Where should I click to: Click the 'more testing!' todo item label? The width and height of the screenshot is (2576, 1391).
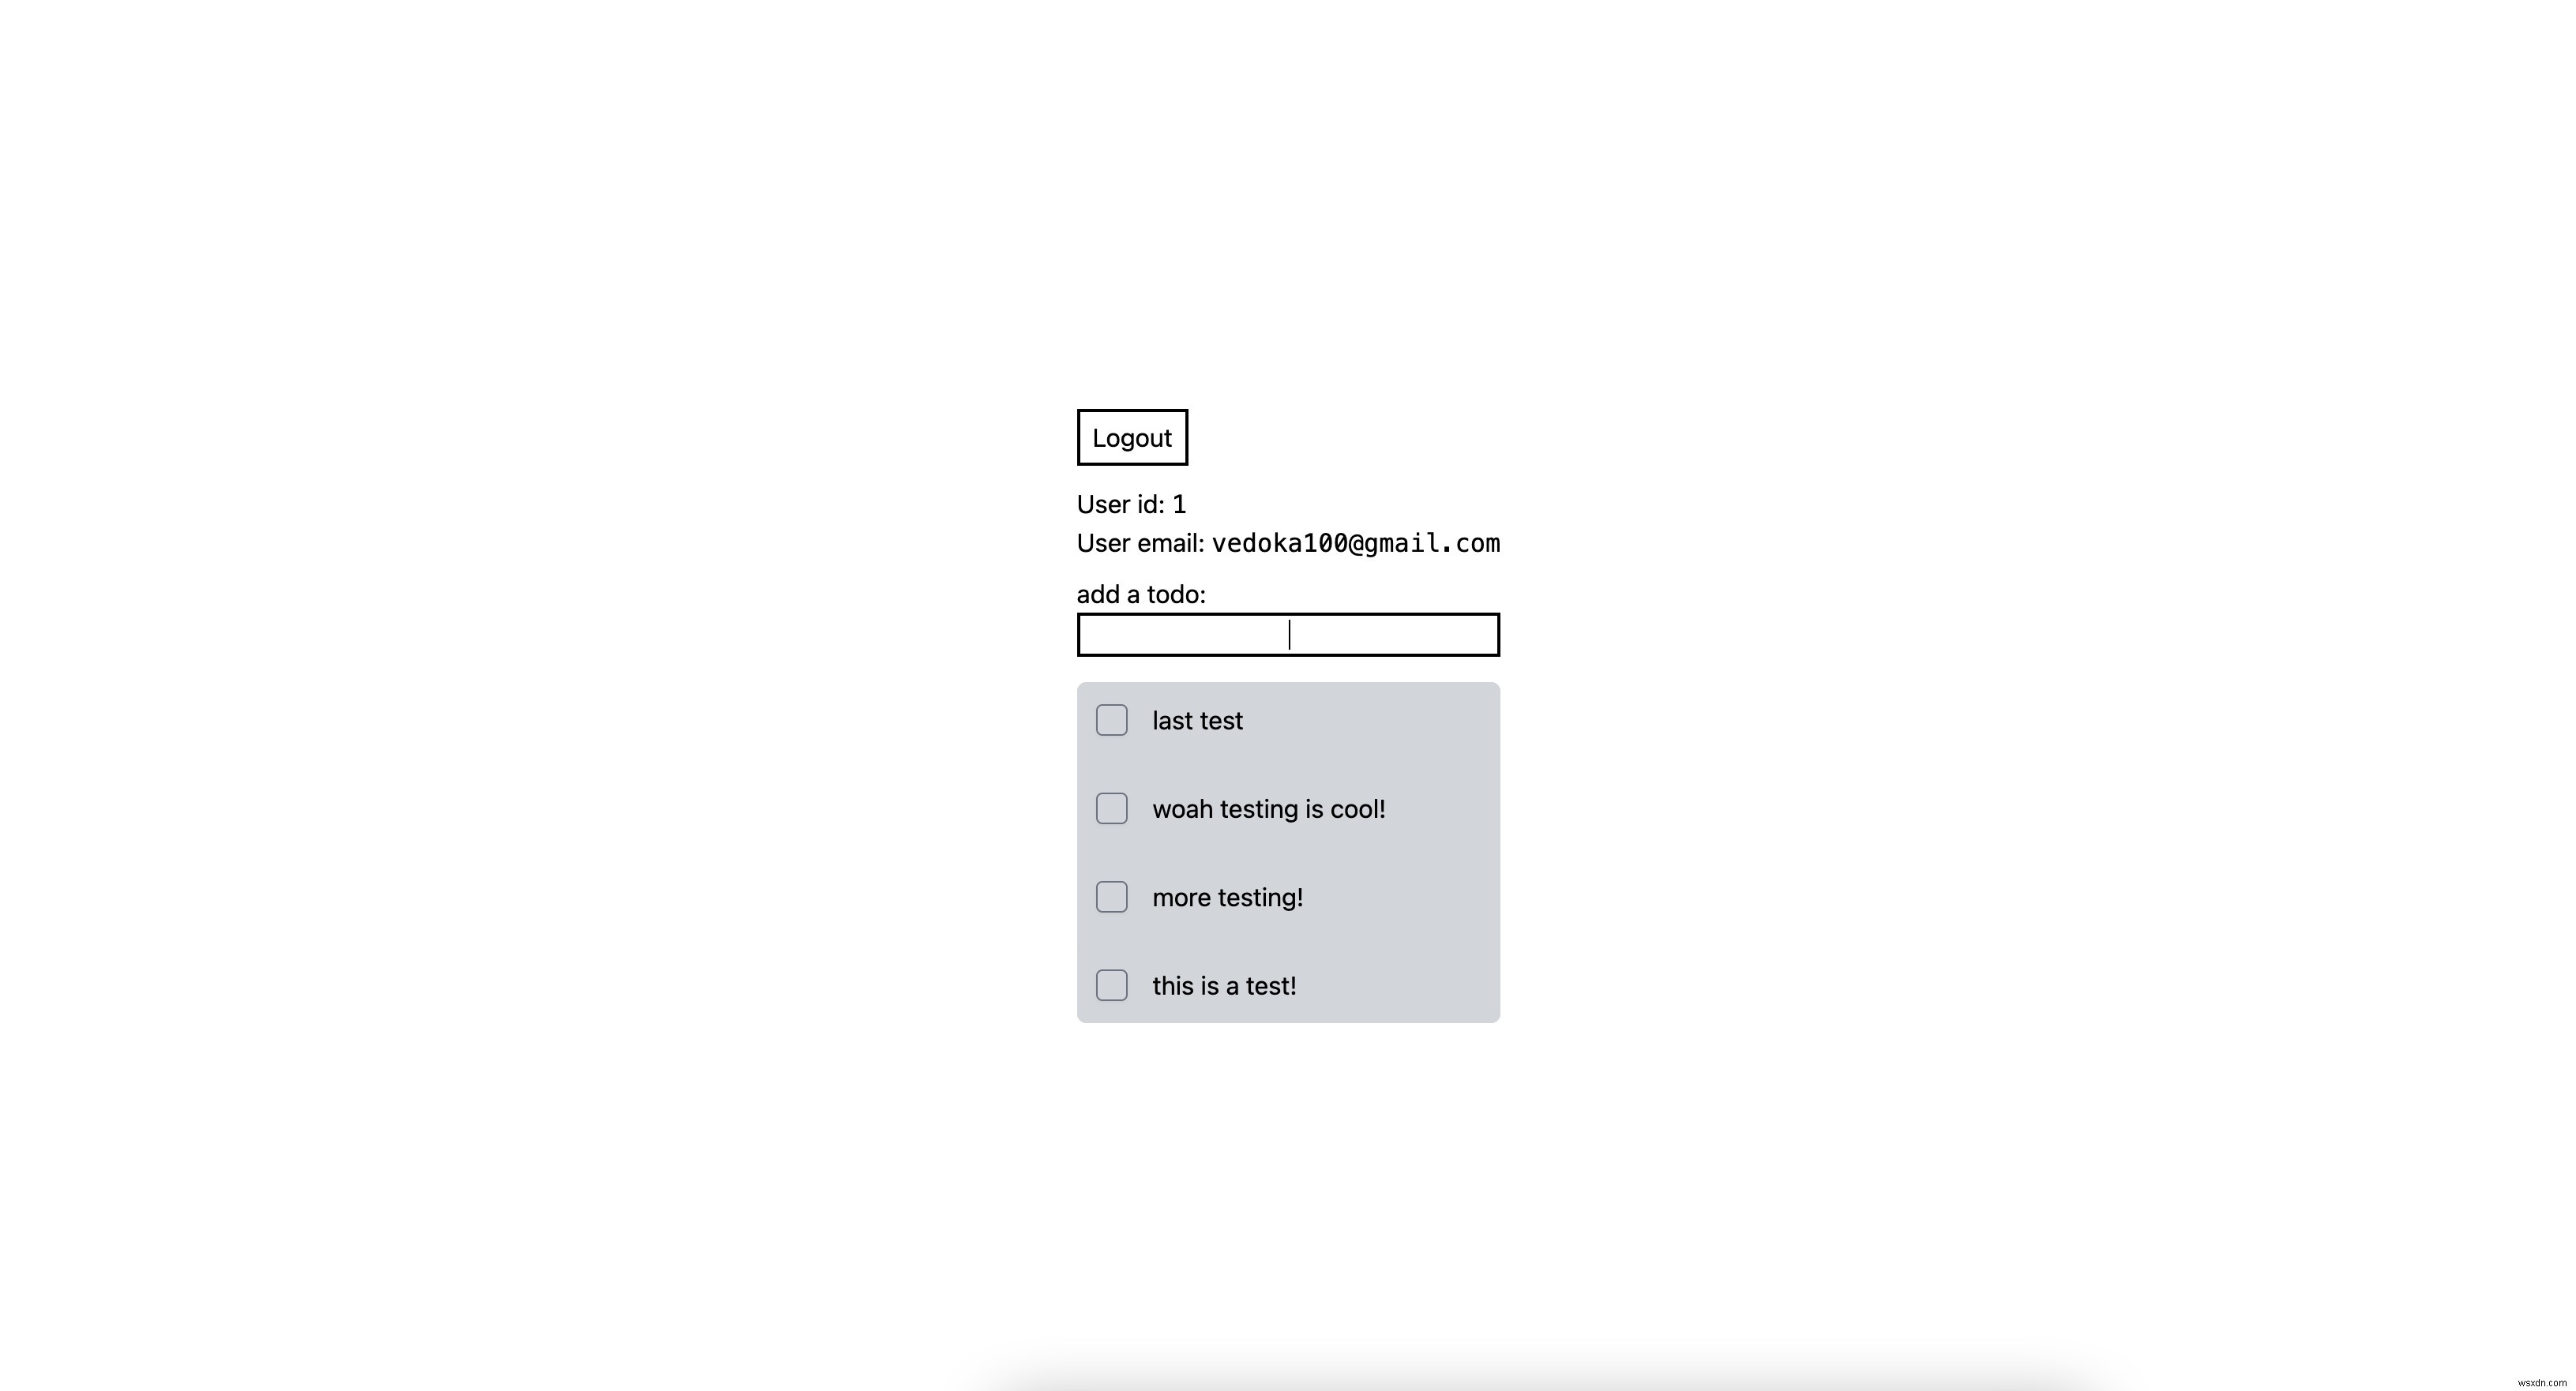[x=1228, y=898]
